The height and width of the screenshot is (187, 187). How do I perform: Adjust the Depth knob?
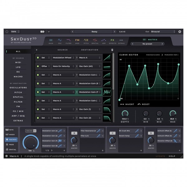click(x=125, y=113)
